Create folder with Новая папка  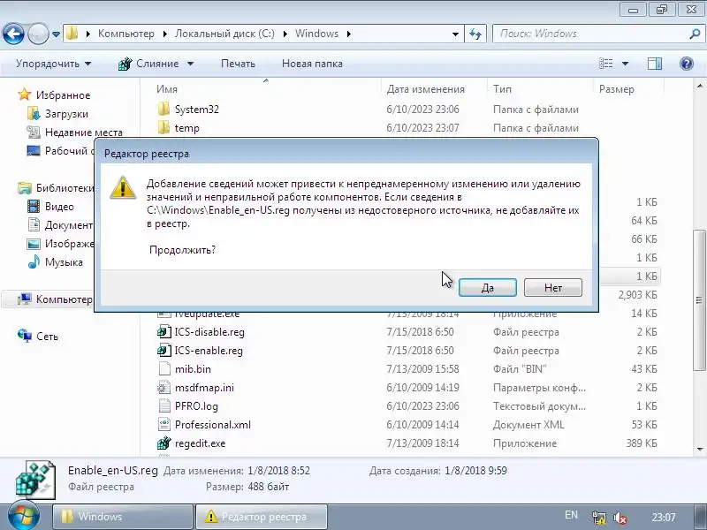pos(312,64)
